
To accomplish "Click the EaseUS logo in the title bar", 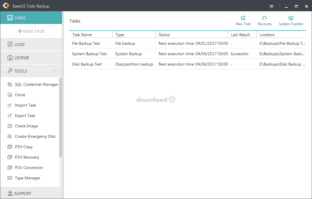I will click(x=6, y=5).
